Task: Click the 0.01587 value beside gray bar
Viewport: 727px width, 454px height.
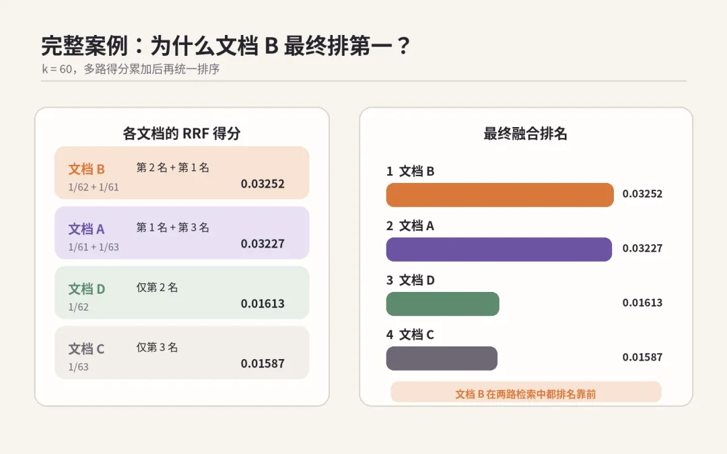Action: point(642,357)
